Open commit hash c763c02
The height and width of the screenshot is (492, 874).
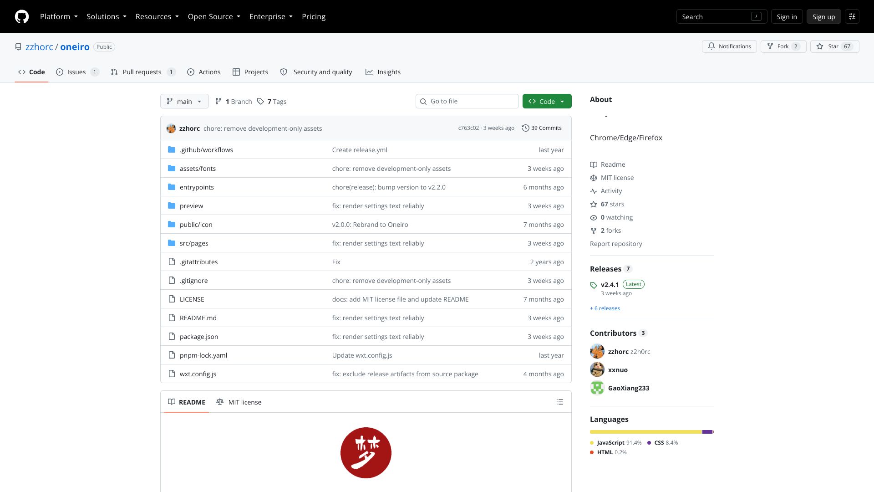[x=468, y=128]
